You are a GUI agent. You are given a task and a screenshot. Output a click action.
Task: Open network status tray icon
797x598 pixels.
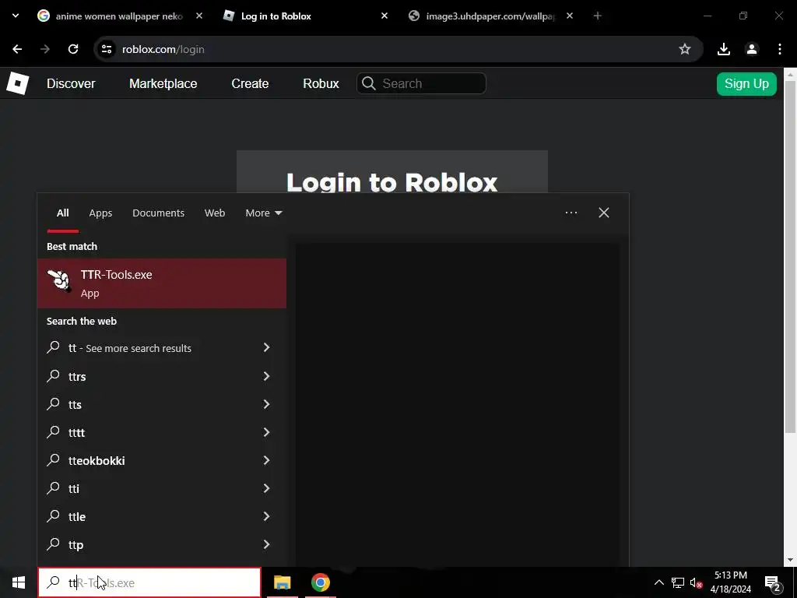click(678, 582)
